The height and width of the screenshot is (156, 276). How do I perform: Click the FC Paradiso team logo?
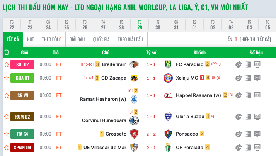click(168, 64)
